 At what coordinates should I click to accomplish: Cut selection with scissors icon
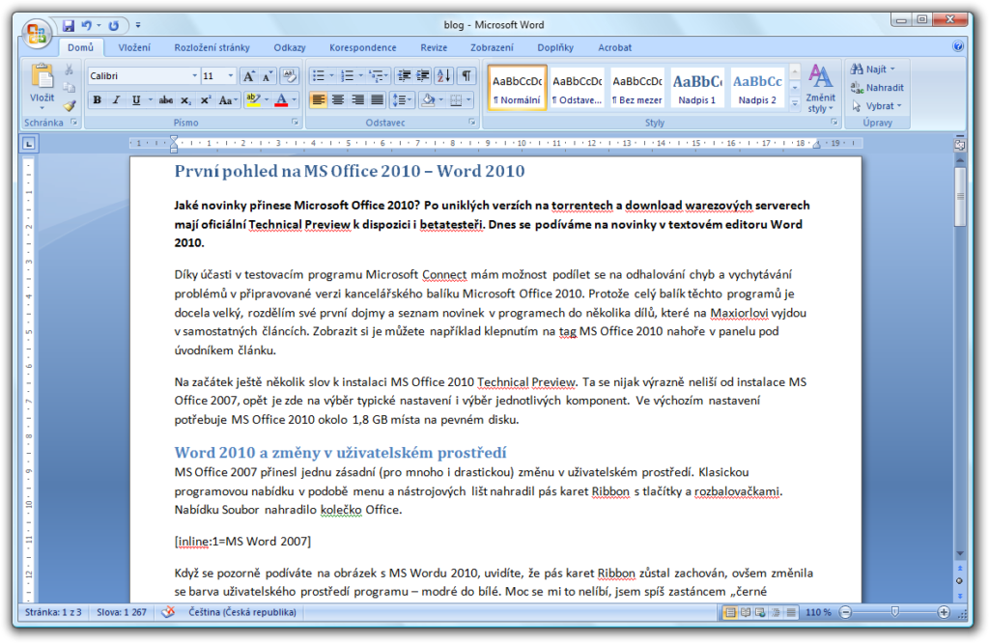[70, 70]
